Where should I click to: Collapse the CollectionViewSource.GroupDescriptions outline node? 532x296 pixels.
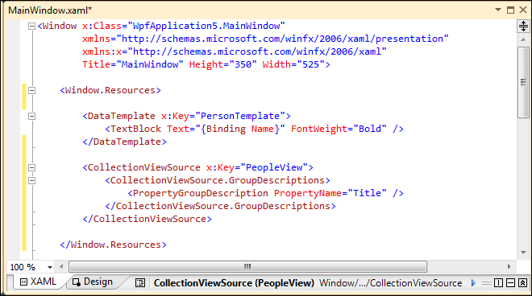(31, 180)
